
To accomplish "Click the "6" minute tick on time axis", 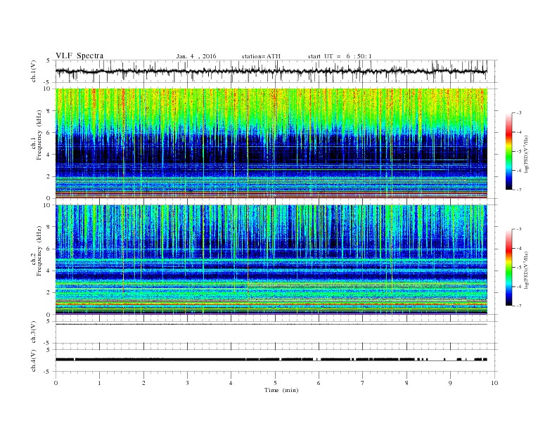I will click(x=319, y=383).
